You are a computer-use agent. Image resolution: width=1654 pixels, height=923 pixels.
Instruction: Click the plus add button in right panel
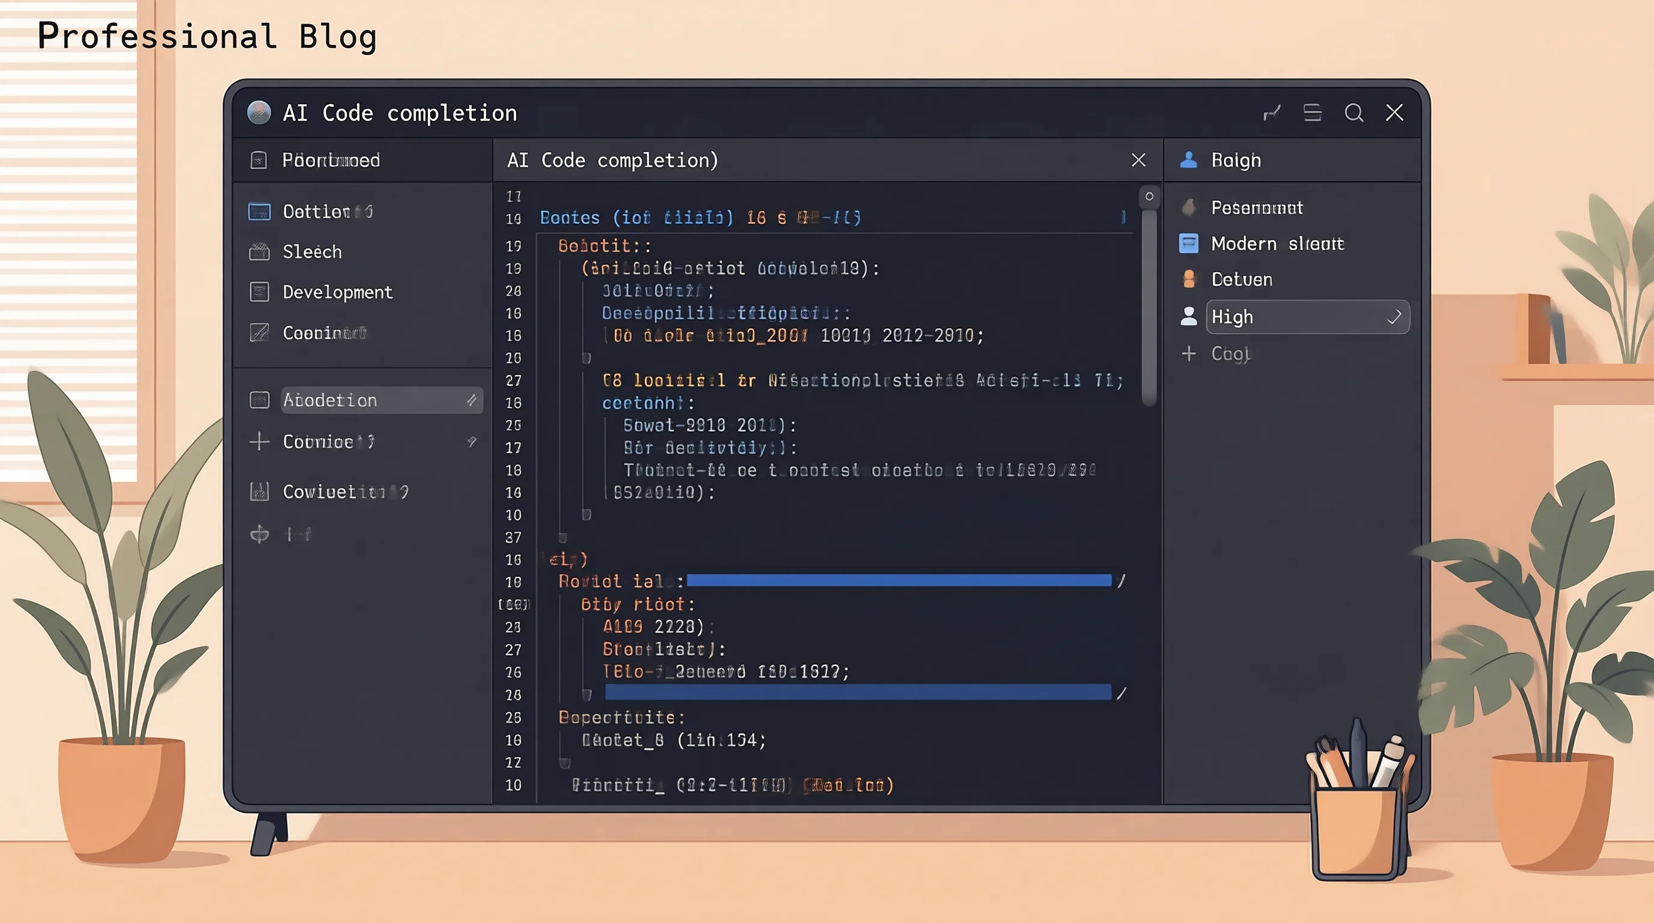(1188, 354)
